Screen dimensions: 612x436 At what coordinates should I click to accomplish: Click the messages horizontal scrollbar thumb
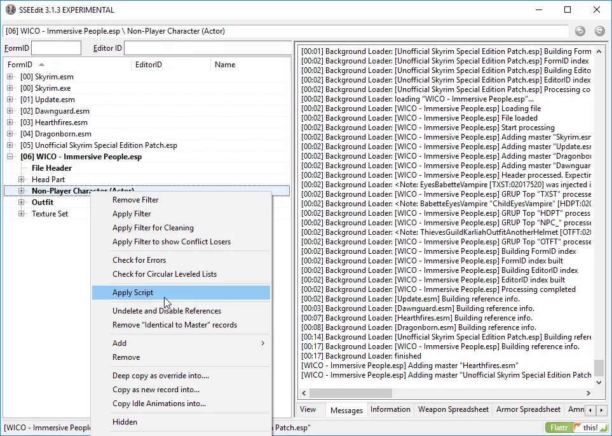click(x=351, y=393)
